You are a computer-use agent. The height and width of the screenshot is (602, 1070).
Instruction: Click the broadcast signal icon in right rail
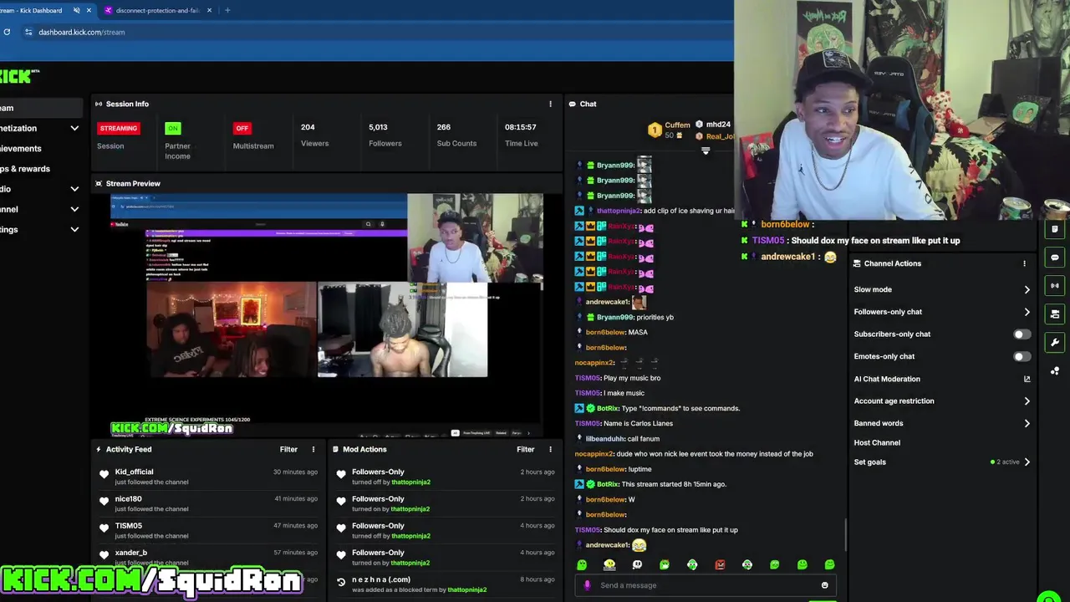[1055, 285]
